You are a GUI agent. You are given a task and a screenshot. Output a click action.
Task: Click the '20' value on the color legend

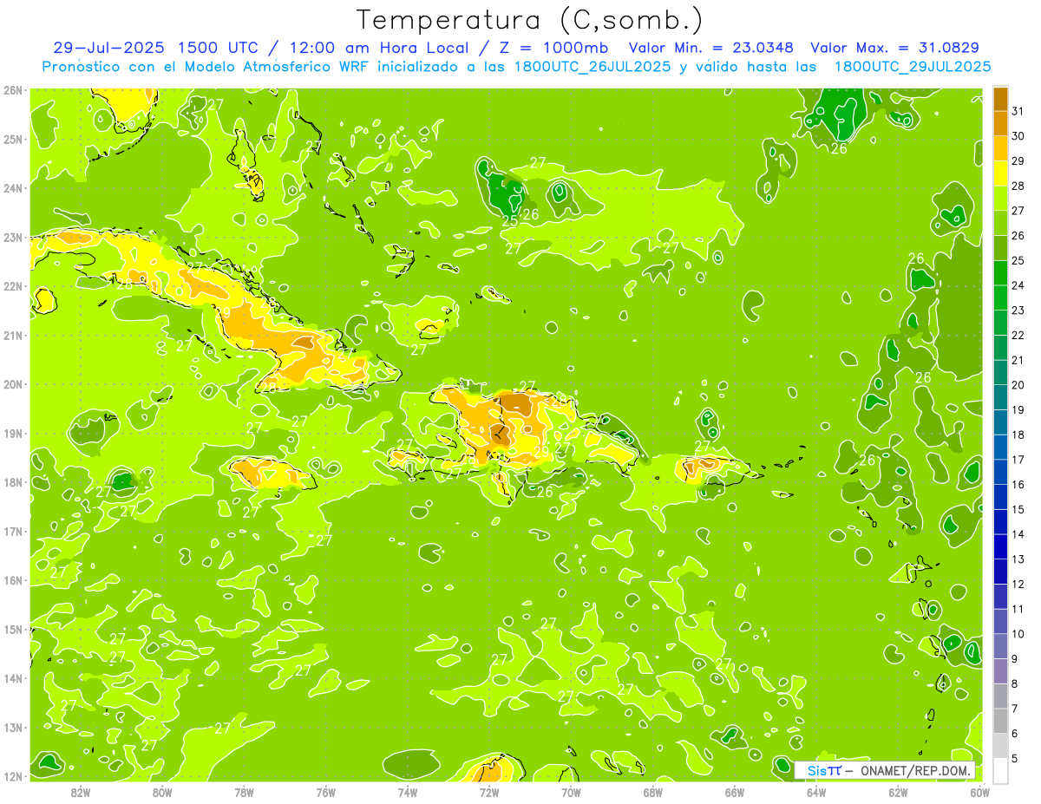[x=1018, y=385]
